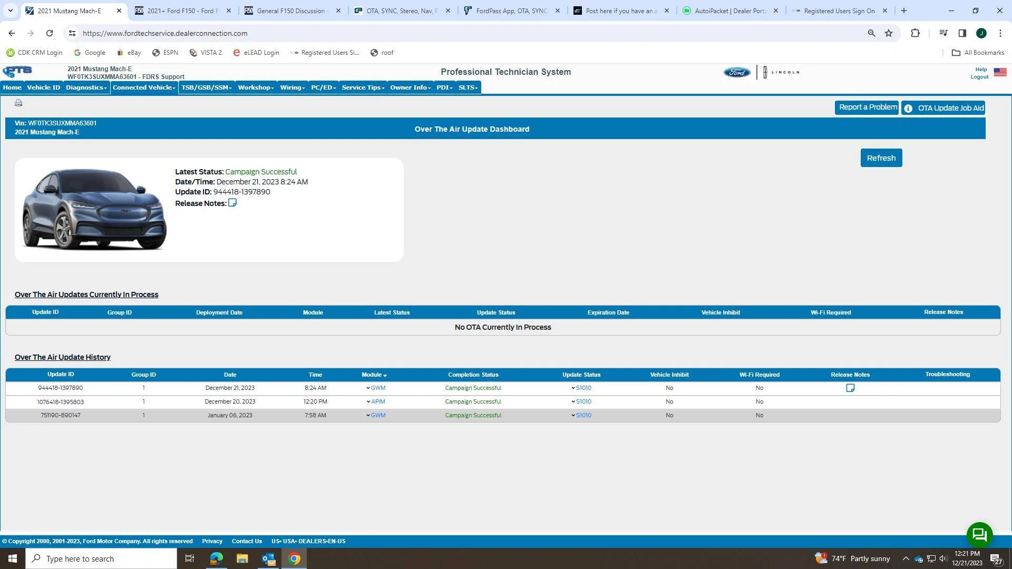This screenshot has width=1012, height=569.
Task: Expand the Diagnostics menu
Action: pyautogui.click(x=86, y=87)
